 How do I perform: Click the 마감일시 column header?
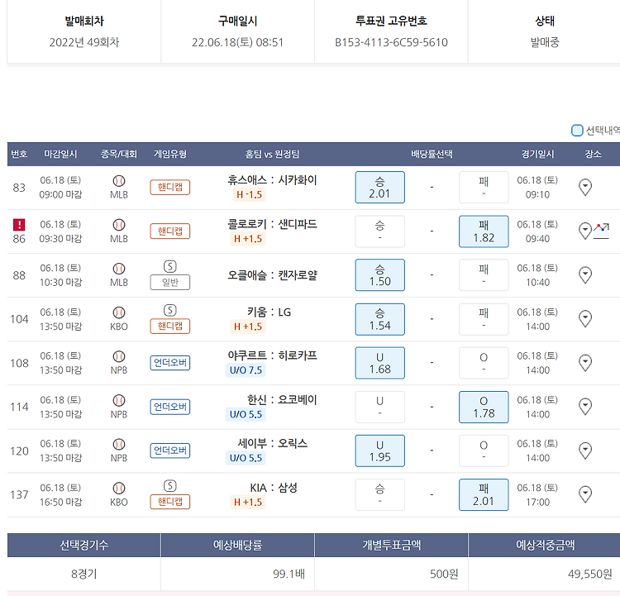tap(60, 155)
